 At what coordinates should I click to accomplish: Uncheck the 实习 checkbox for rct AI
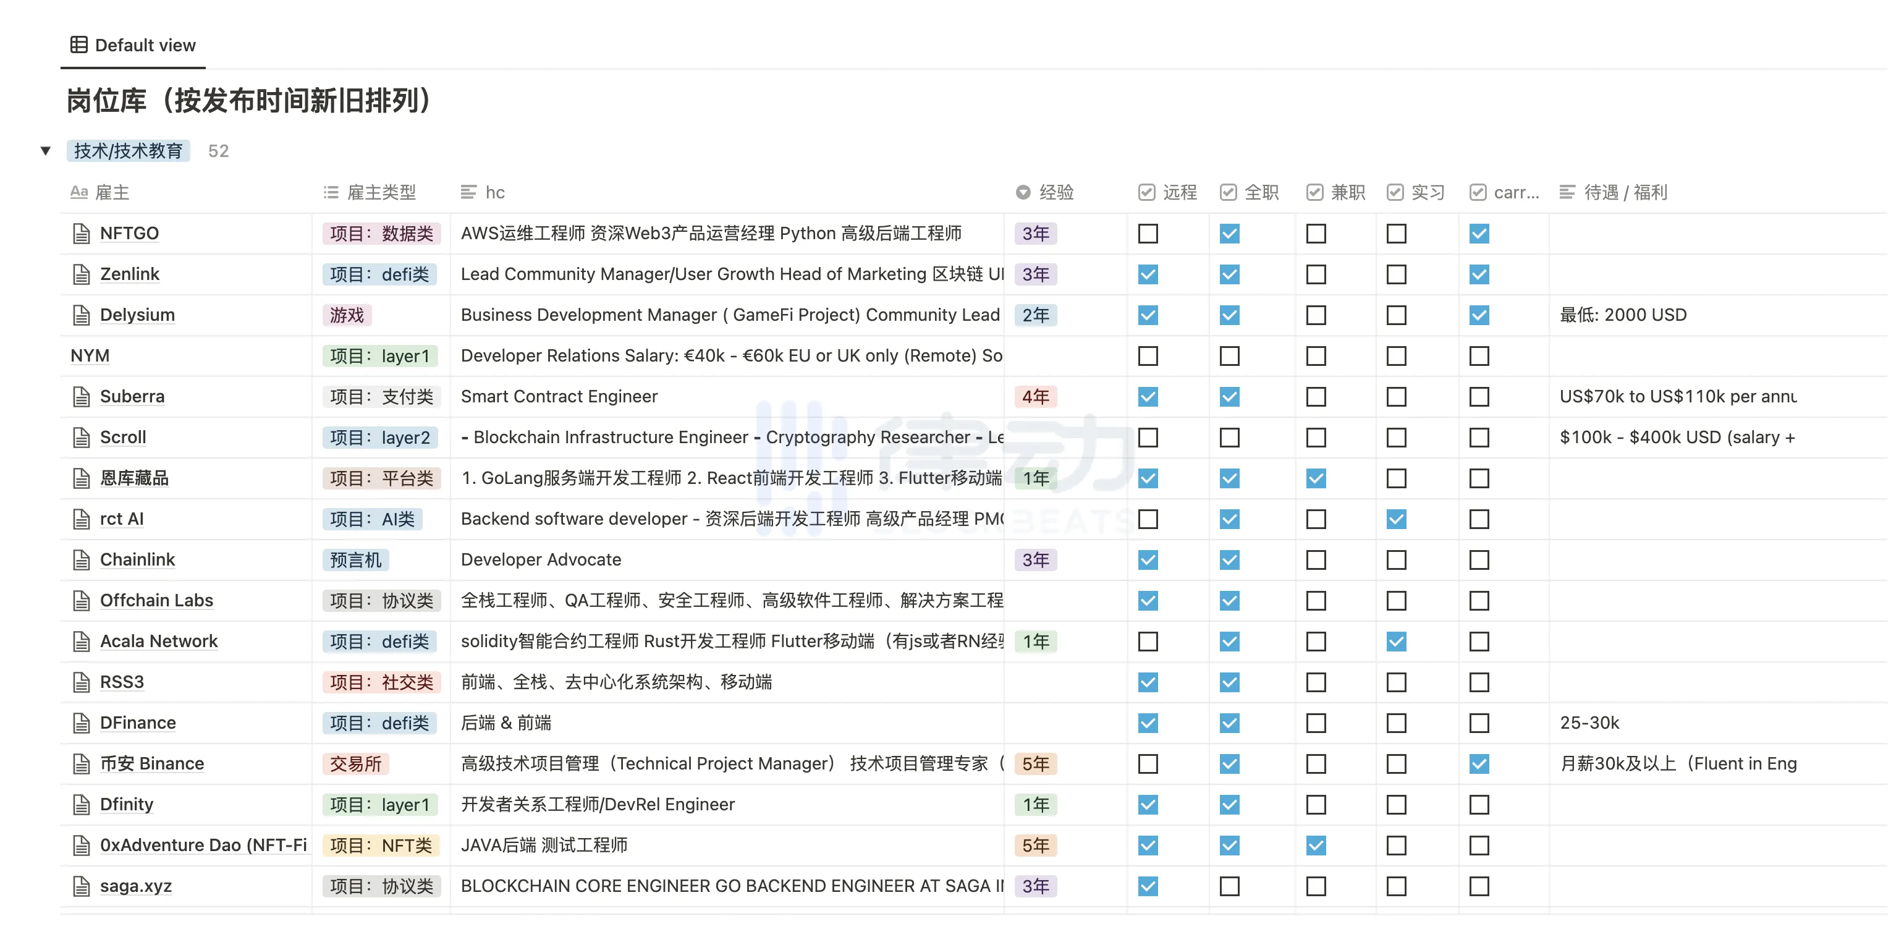pos(1396,519)
